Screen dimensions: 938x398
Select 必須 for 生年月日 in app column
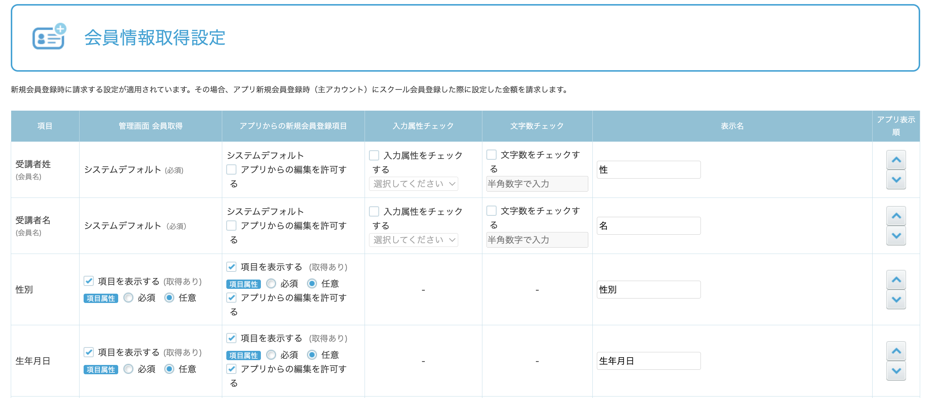tap(271, 355)
